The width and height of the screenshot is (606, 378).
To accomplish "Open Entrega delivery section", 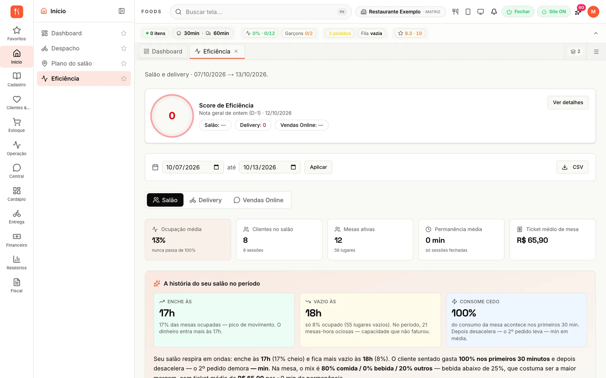I will (x=16, y=217).
